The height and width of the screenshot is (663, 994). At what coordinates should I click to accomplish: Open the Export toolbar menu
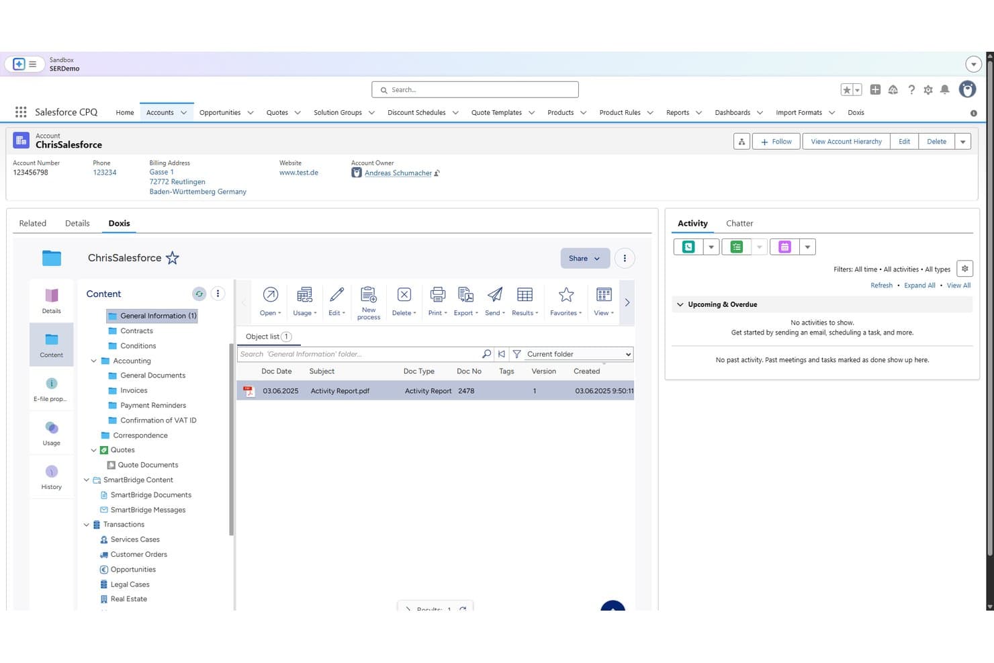pyautogui.click(x=465, y=301)
